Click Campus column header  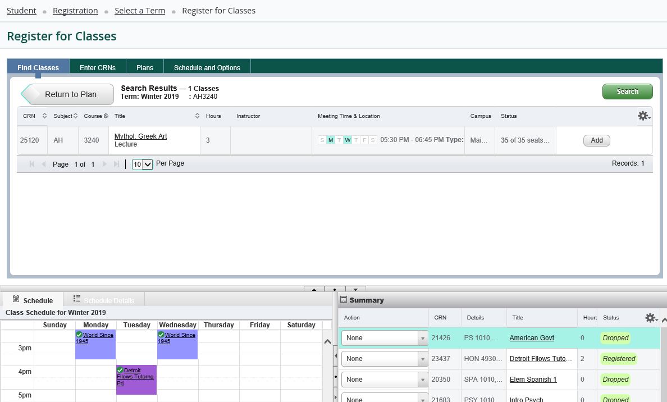(481, 116)
